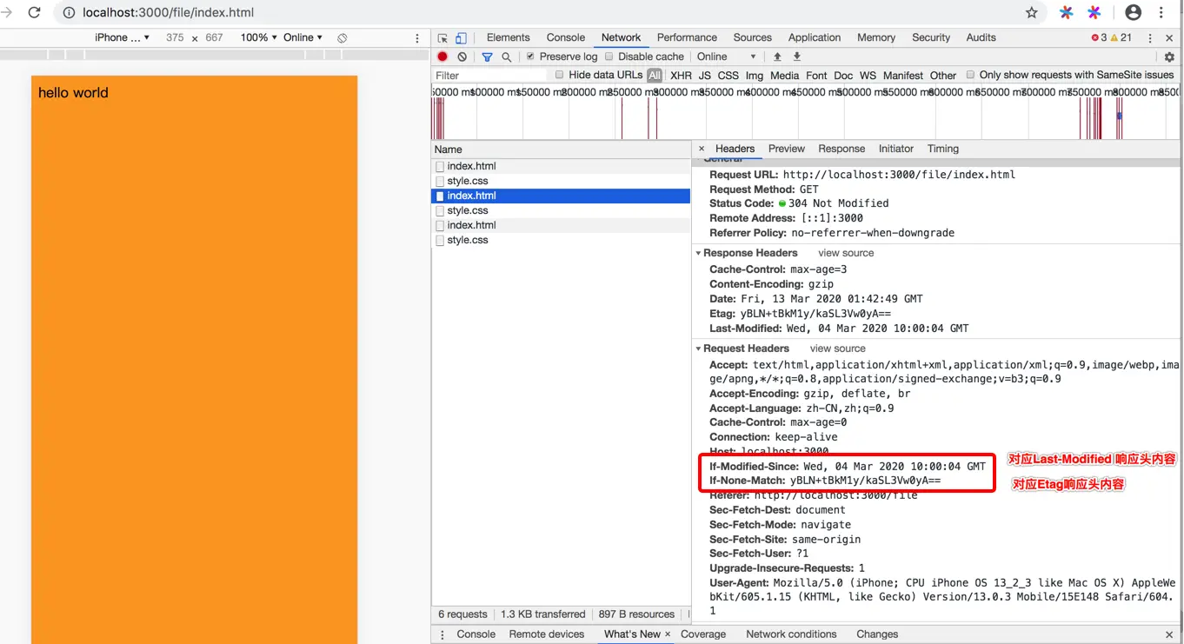Open Network panel settings gear
The image size is (1184, 644).
tap(1169, 56)
